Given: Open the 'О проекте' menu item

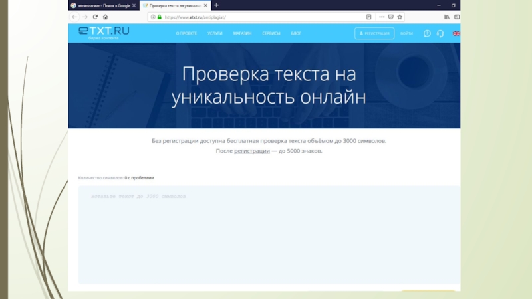Looking at the screenshot, I should (186, 33).
